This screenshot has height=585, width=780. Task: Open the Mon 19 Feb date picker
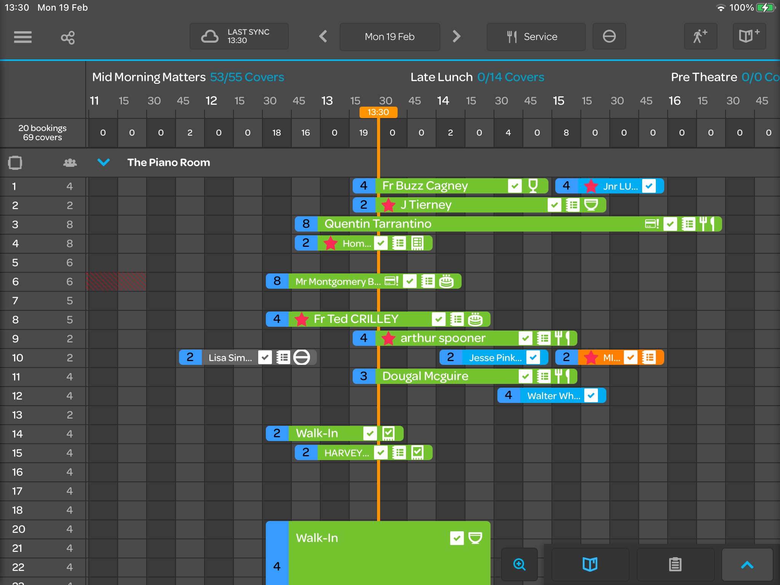[x=390, y=37]
